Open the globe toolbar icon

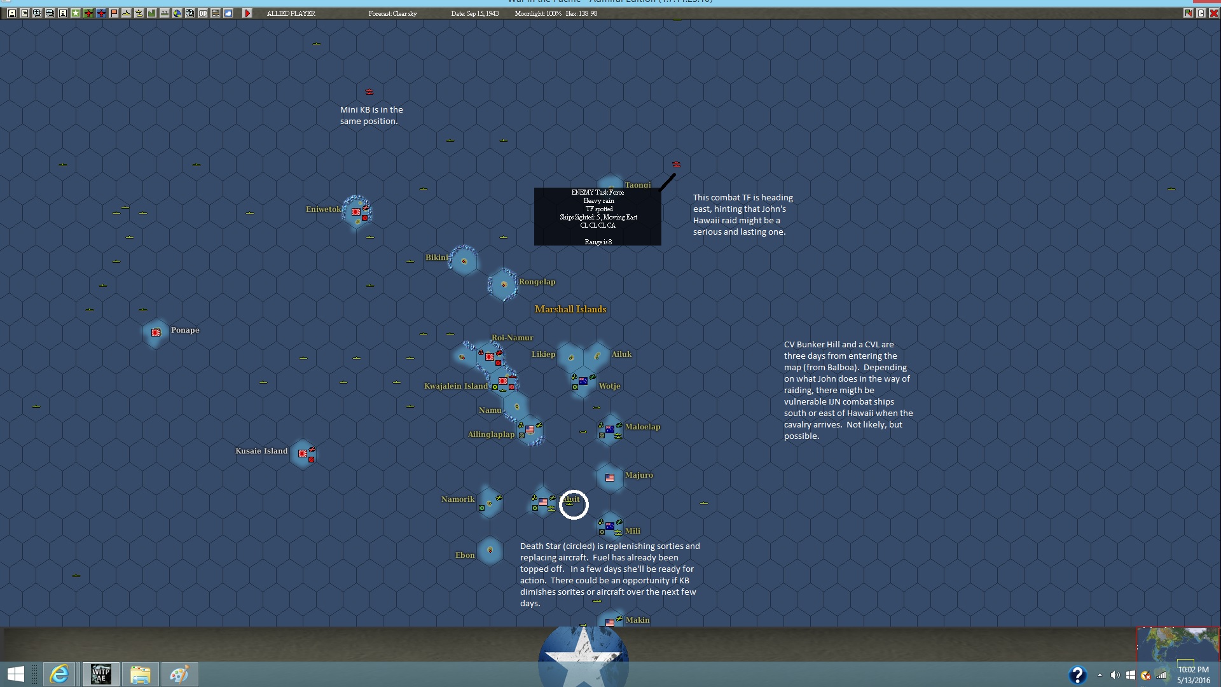(x=177, y=13)
